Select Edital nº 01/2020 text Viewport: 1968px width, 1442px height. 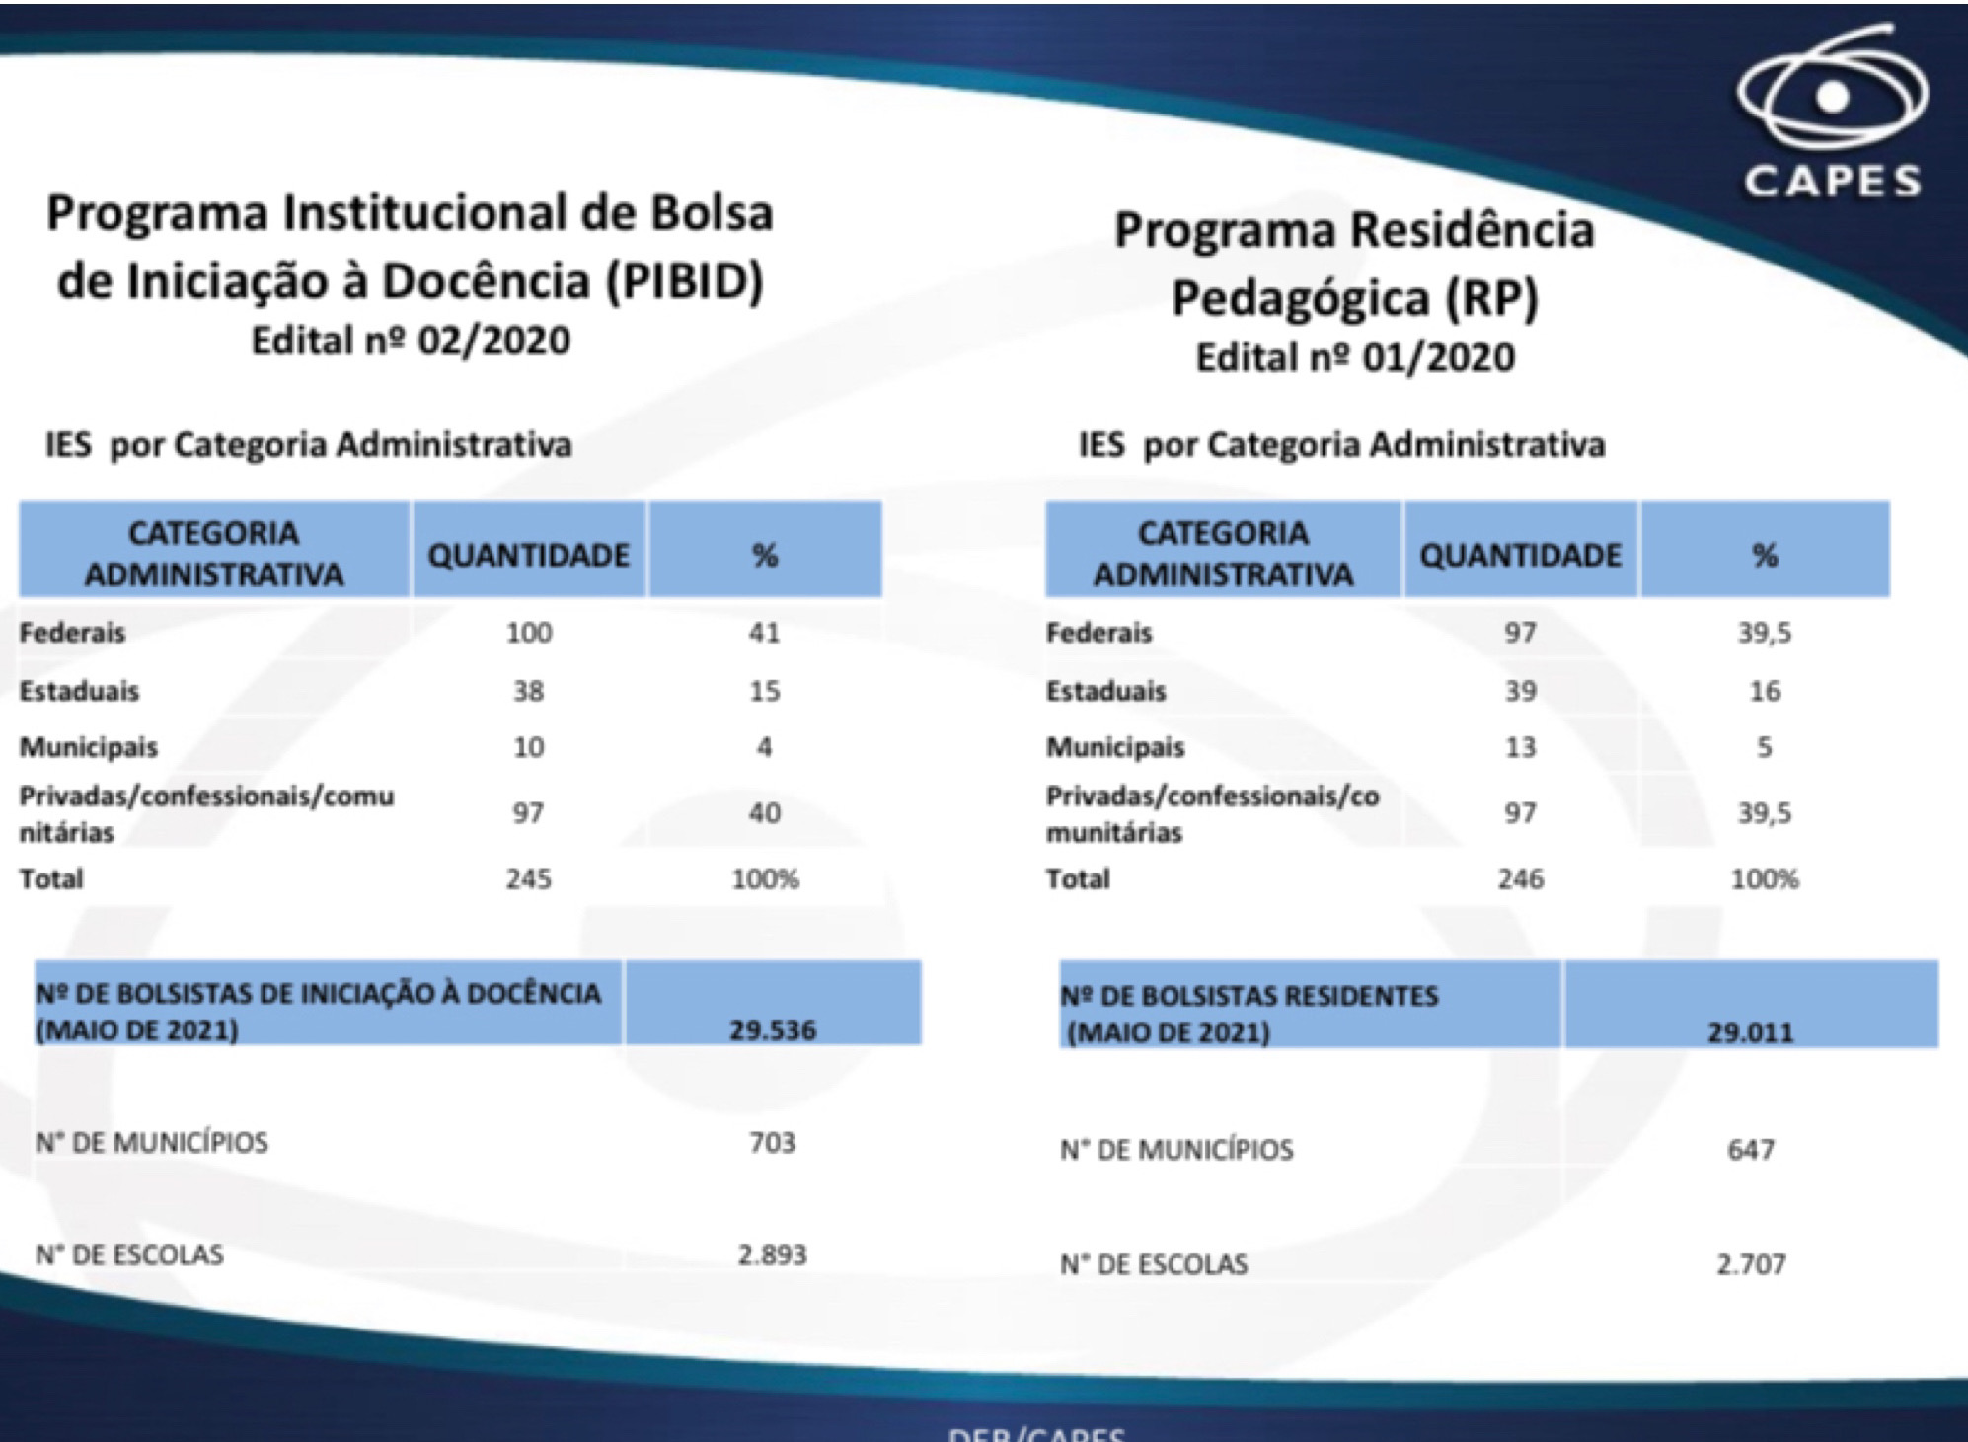[x=1354, y=357]
